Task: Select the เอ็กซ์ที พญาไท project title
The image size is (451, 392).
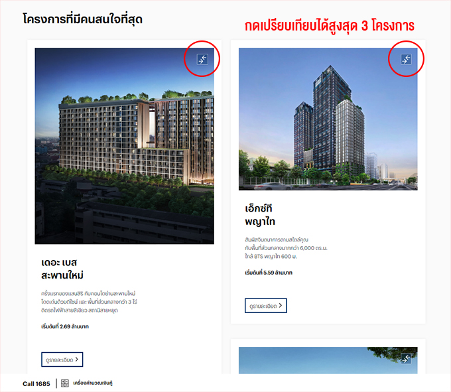Action: point(260,215)
